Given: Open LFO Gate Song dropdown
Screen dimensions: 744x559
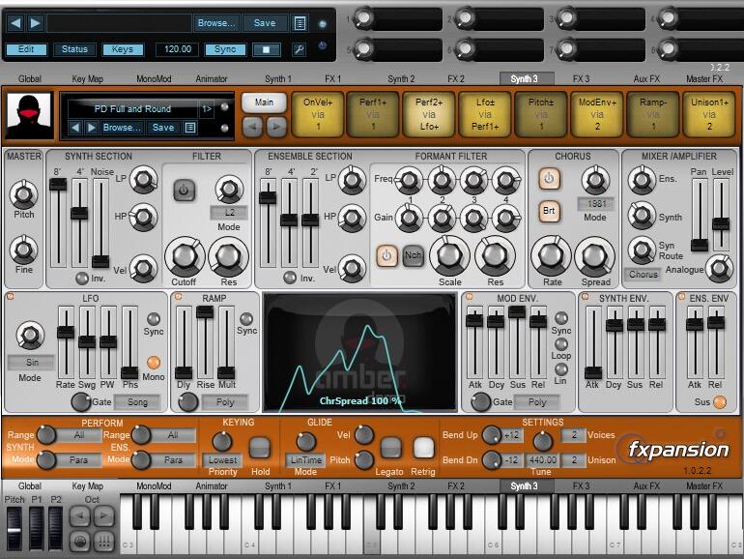Looking at the screenshot, I should click(x=136, y=402).
